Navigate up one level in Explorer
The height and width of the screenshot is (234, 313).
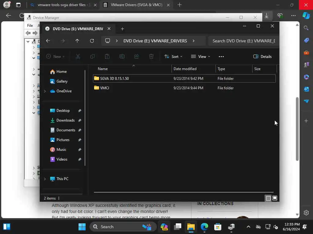(x=77, y=41)
